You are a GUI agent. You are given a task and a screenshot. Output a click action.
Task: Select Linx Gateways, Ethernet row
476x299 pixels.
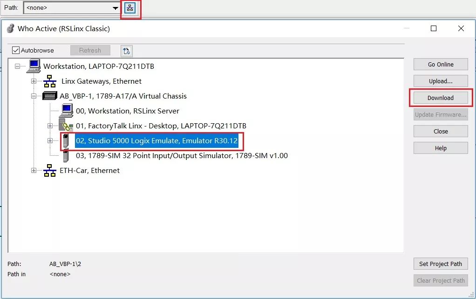[x=102, y=81]
